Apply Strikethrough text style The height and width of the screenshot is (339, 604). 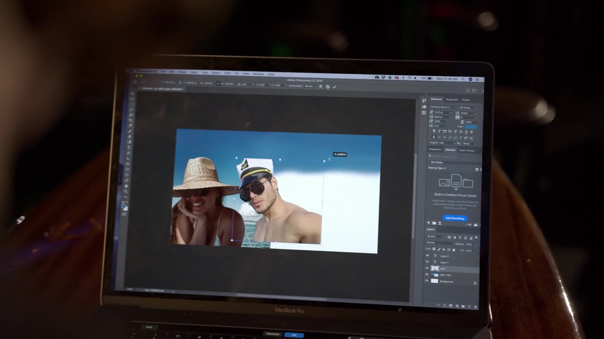pos(471,132)
